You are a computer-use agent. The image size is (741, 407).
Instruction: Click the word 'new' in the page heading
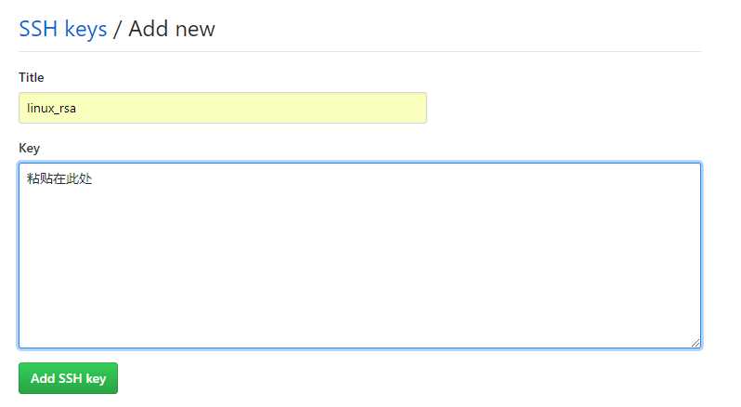pyautogui.click(x=195, y=30)
